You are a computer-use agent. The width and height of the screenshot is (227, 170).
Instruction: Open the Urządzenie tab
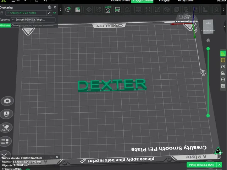[x=186, y=1]
